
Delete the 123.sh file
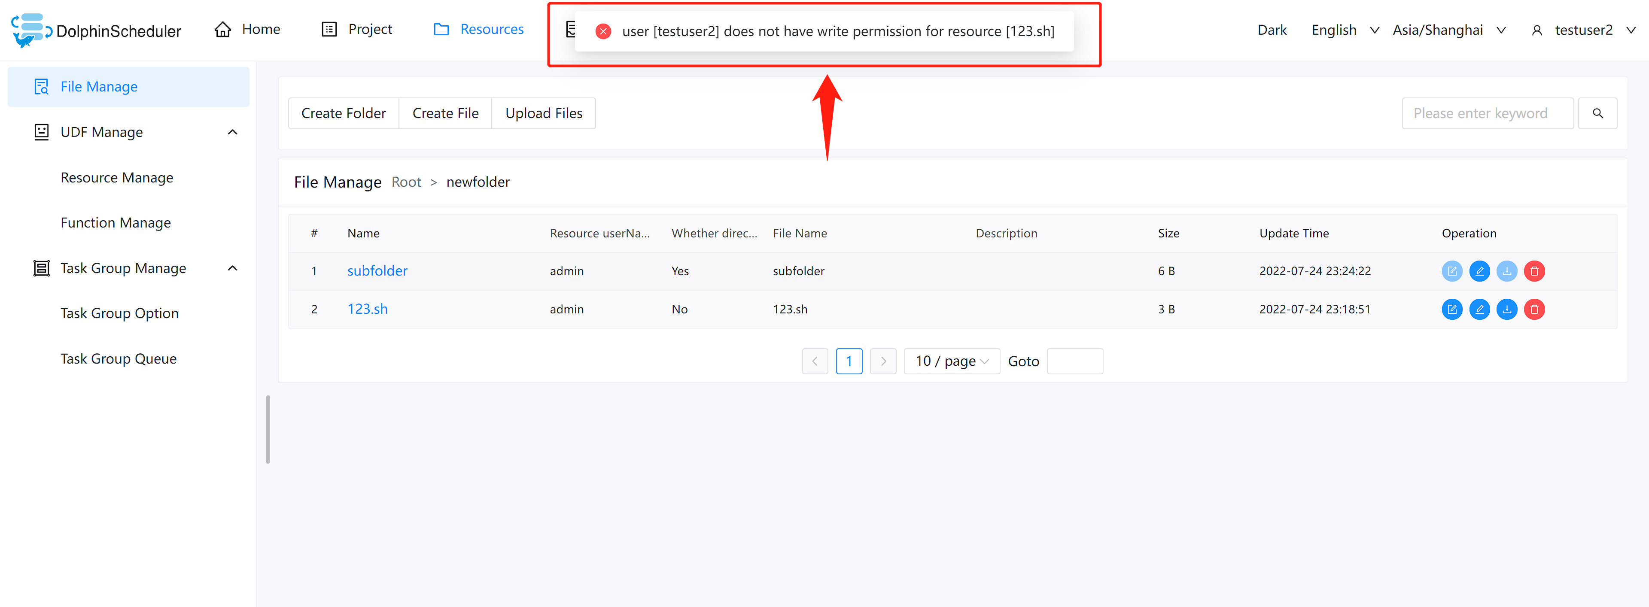tap(1534, 310)
